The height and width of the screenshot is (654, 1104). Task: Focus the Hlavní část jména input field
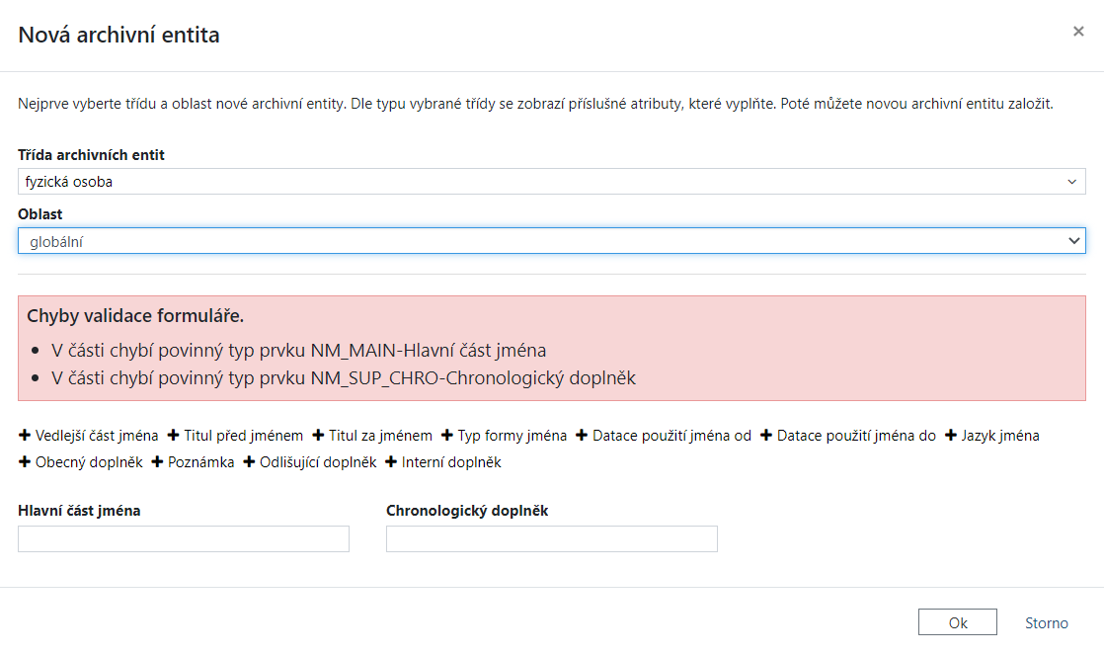(x=184, y=538)
